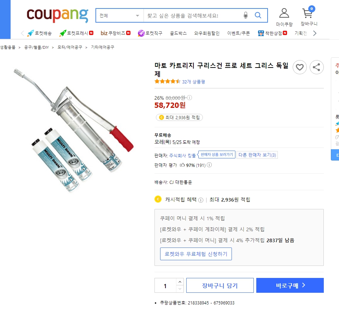Increase quantity with the up arrow

point(180,282)
